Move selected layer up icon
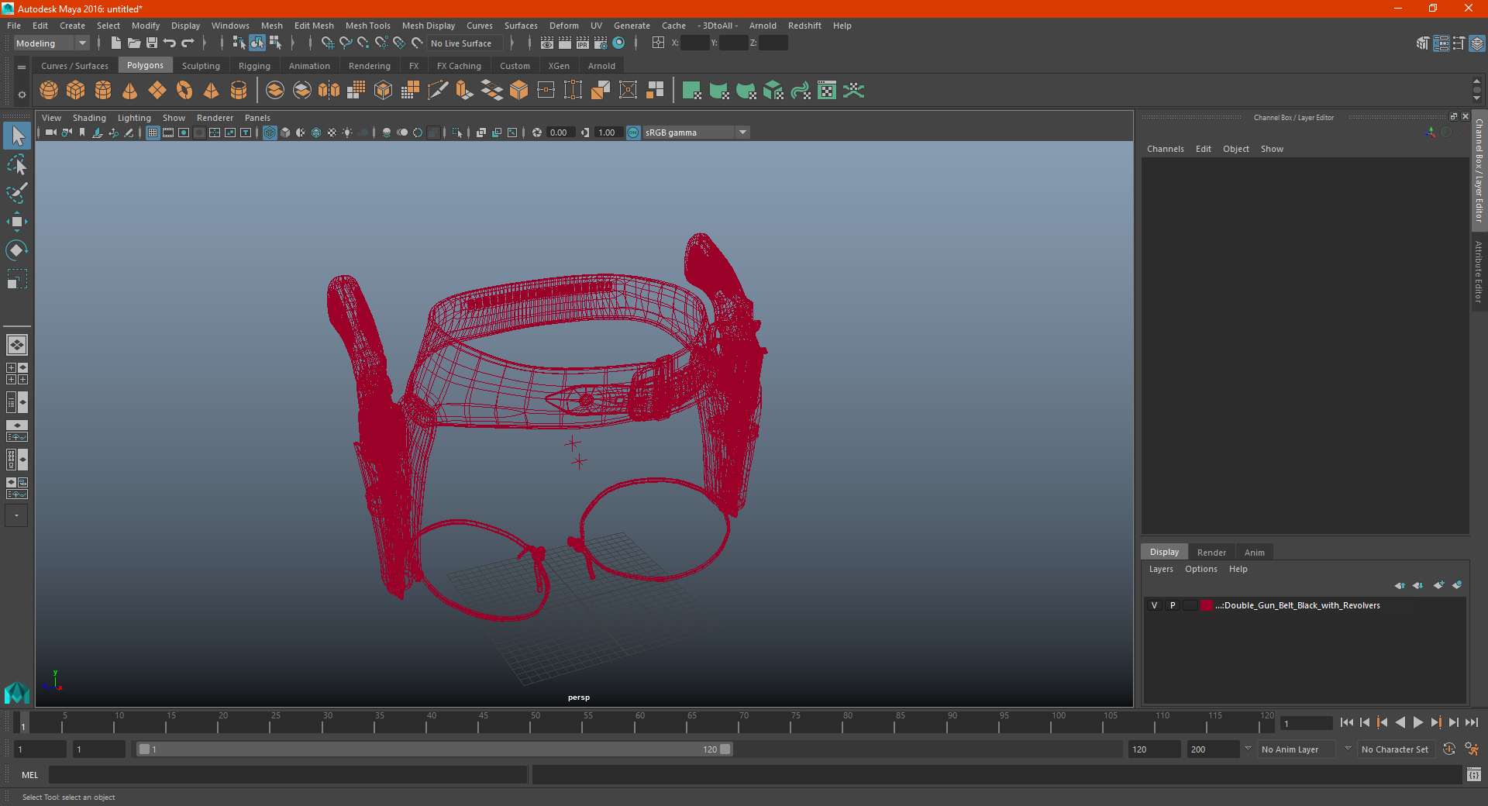Viewport: 1488px width, 806px height. 1400,585
